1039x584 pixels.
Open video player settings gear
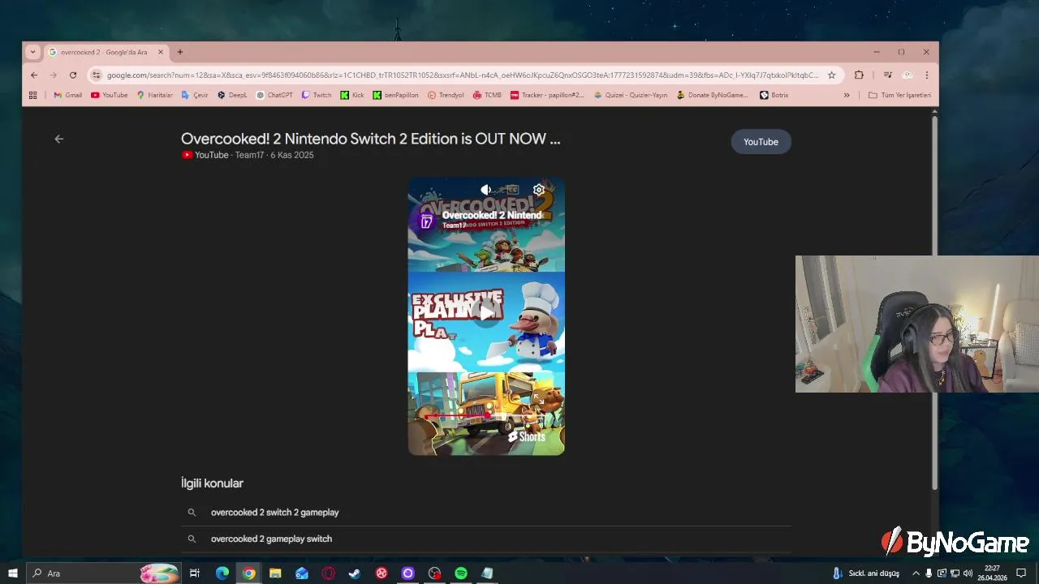pos(538,190)
